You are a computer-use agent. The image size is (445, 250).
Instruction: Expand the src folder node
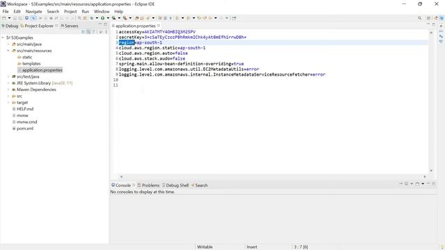click(8, 96)
